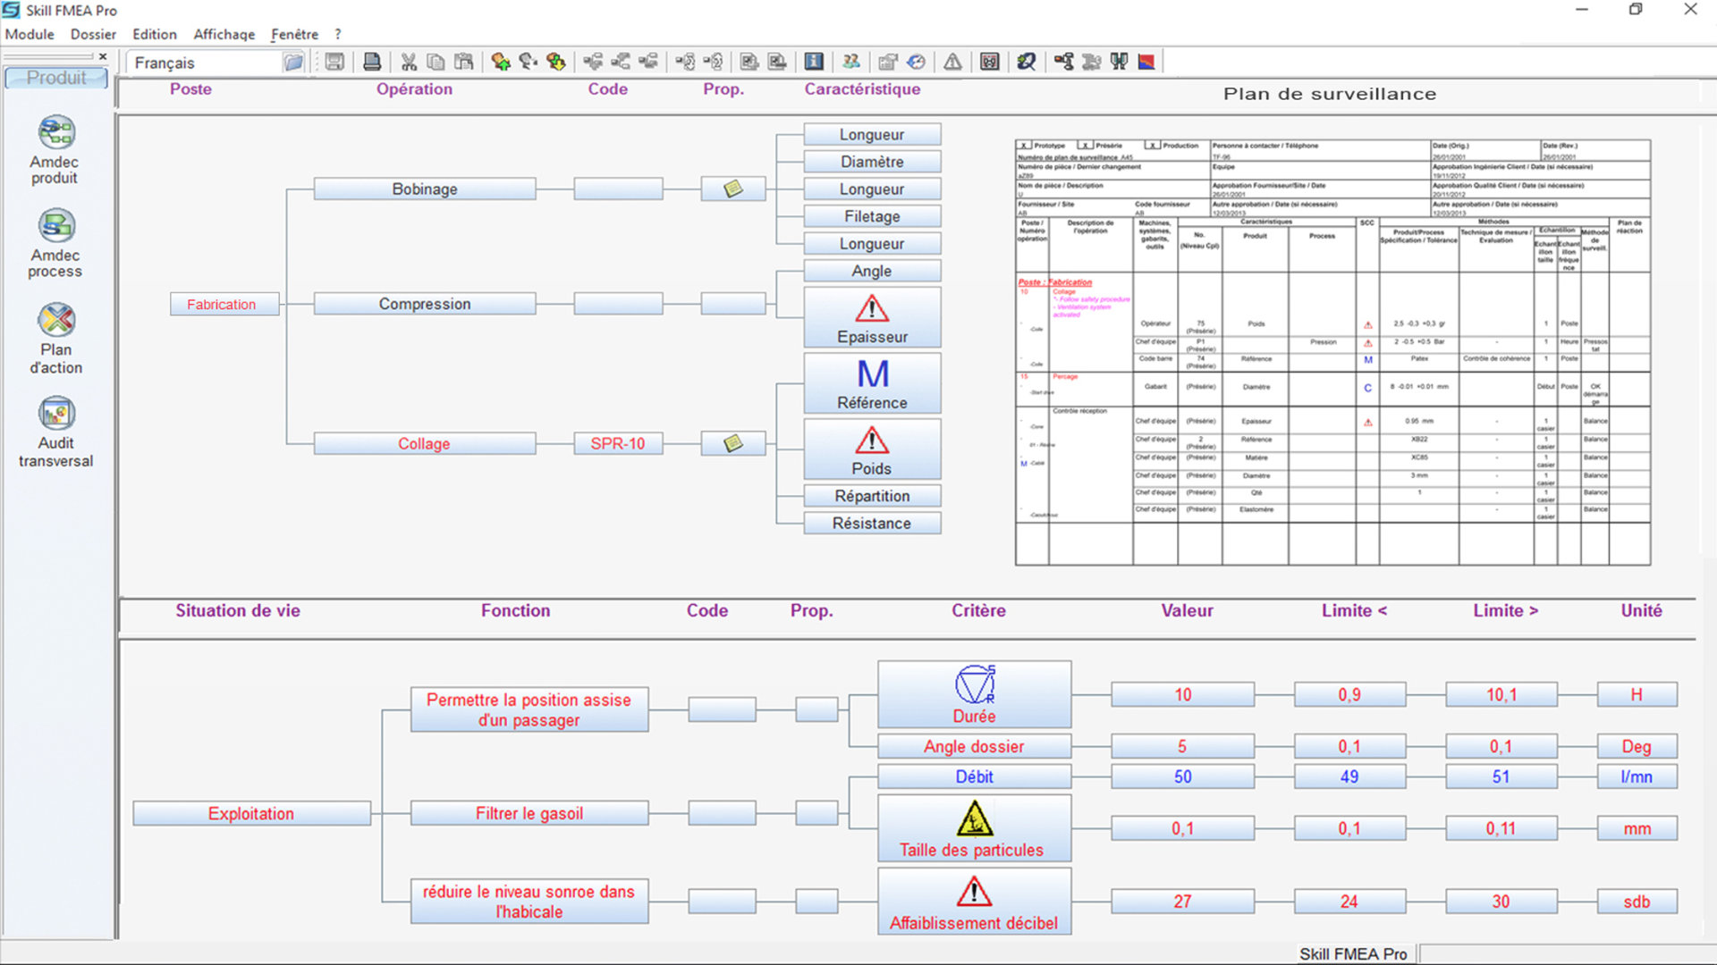Open the Dossier menu
Viewport: 1717px width, 965px height.
point(93,34)
